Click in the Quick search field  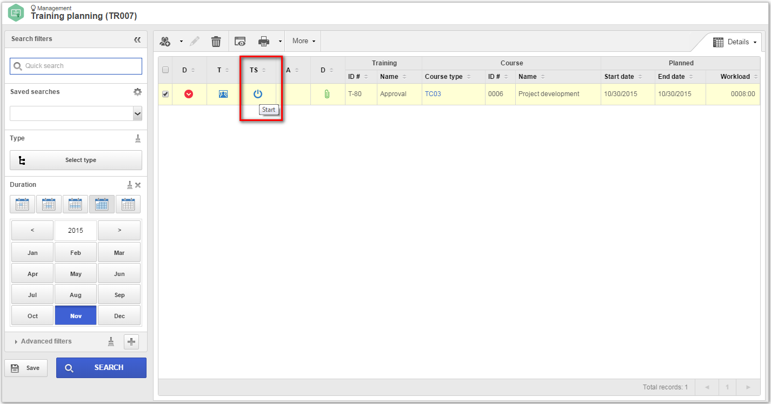pyautogui.click(x=76, y=66)
